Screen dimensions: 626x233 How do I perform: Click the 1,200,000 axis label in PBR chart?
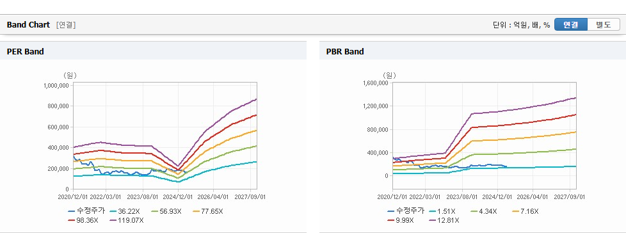coord(376,106)
